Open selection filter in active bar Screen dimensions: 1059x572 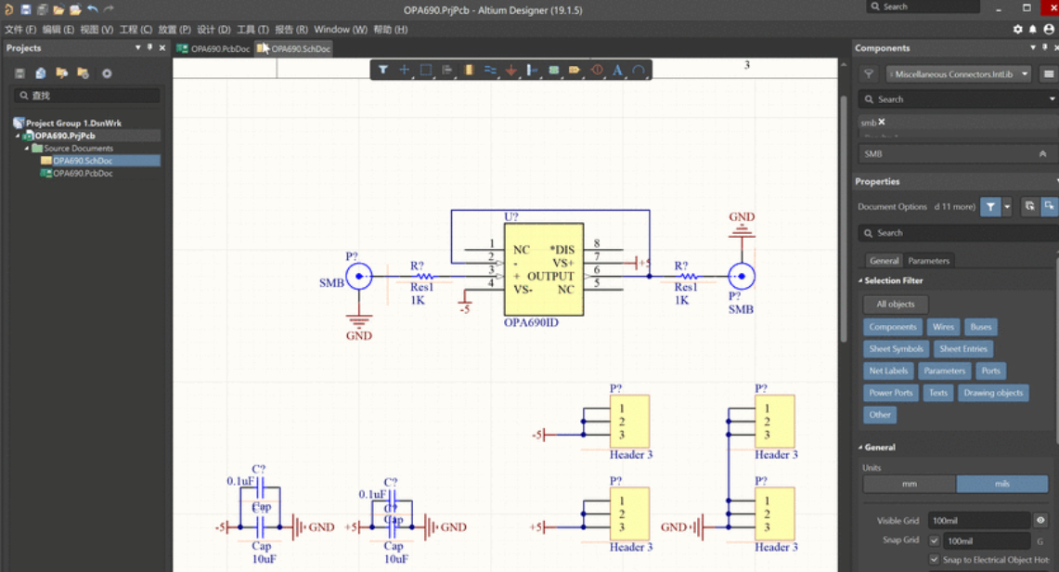pos(382,70)
